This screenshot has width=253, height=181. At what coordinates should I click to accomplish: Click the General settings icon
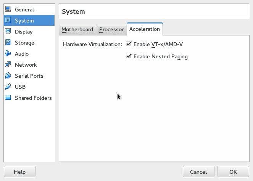8,10
